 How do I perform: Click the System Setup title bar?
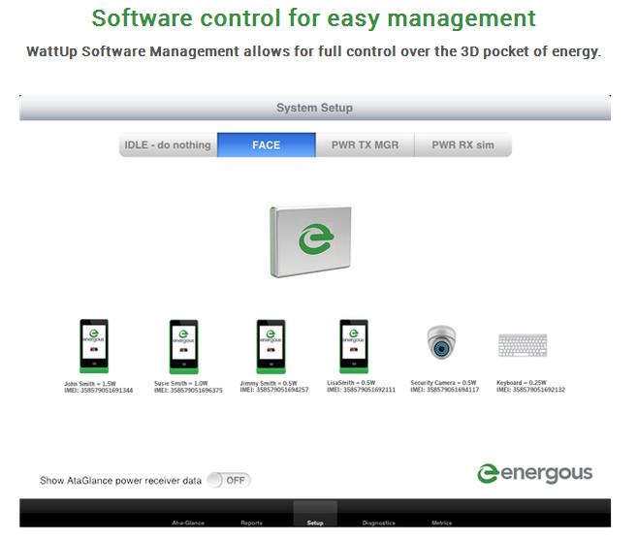(x=314, y=108)
